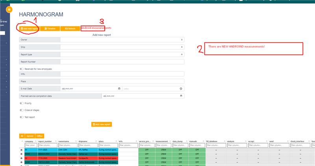Open the Report type dropdown
315x166 pixels.
(122, 55)
